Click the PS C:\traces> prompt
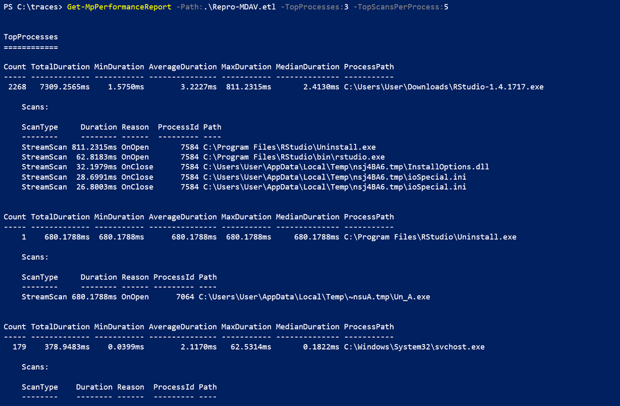Viewport: 620px width, 406px height. point(33,7)
